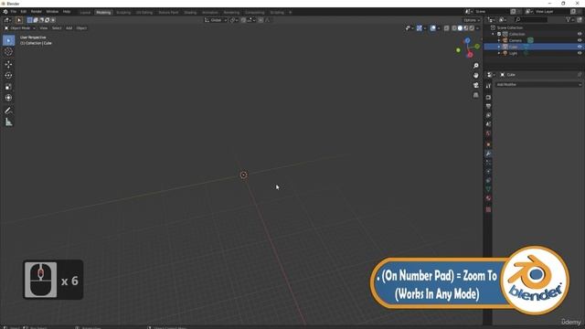Select the Transform tool
This screenshot has height=329, width=585.
tap(8, 98)
